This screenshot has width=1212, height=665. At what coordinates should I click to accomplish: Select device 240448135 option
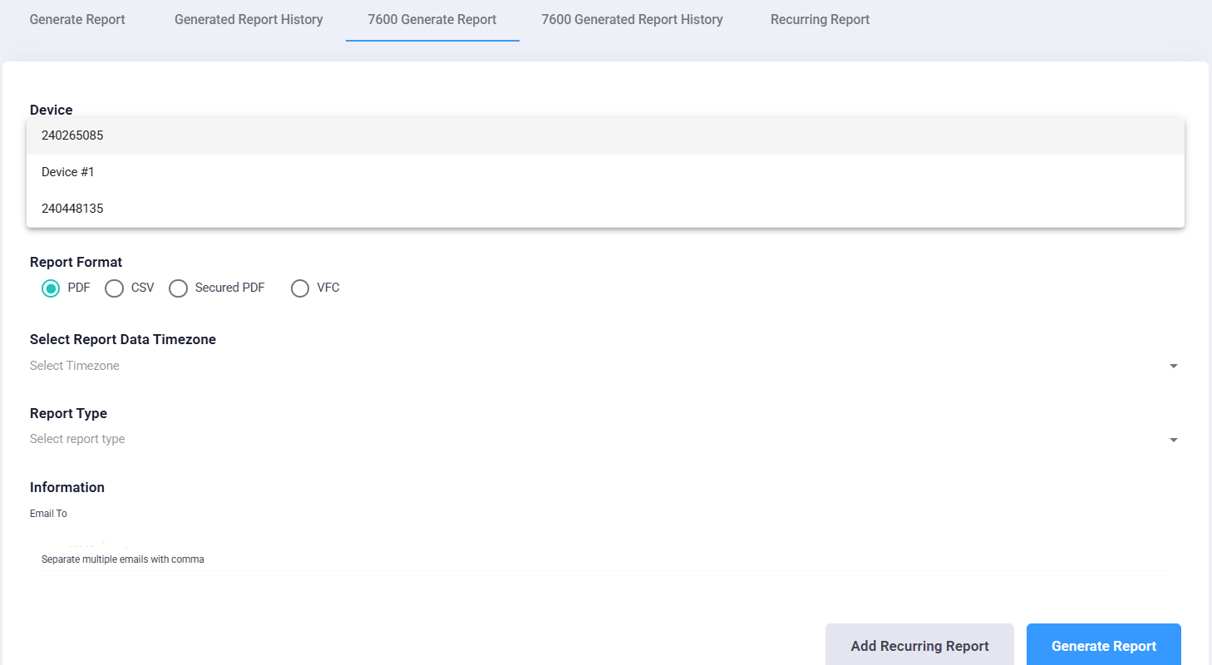(x=605, y=209)
